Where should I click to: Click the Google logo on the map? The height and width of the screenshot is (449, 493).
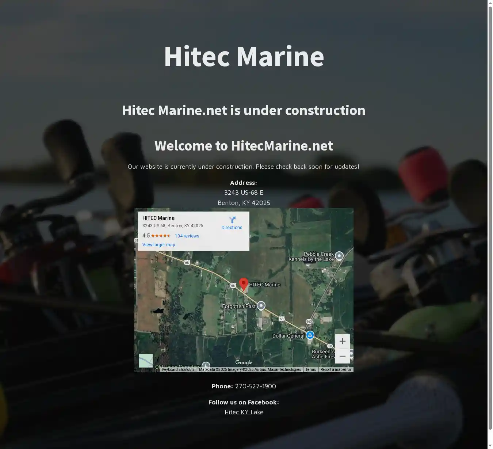pos(244,362)
